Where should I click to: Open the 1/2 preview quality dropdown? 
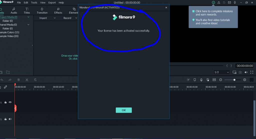pos(221,72)
